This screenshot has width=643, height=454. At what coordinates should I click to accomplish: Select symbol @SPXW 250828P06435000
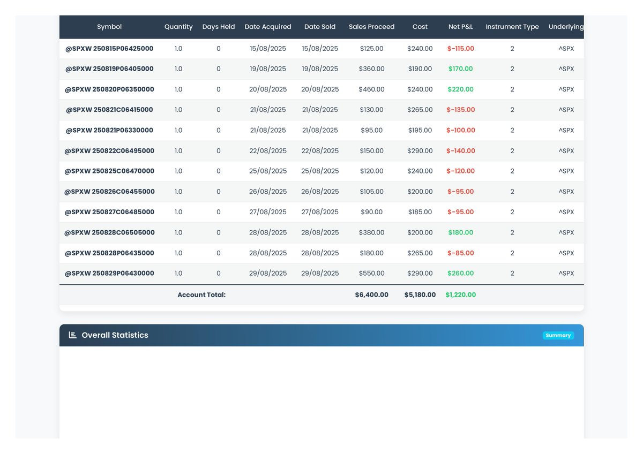tap(109, 253)
